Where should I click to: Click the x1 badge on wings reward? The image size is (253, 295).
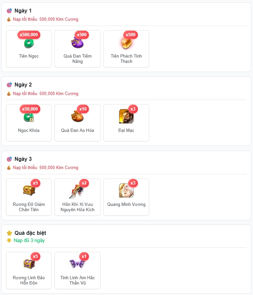pos(84,257)
